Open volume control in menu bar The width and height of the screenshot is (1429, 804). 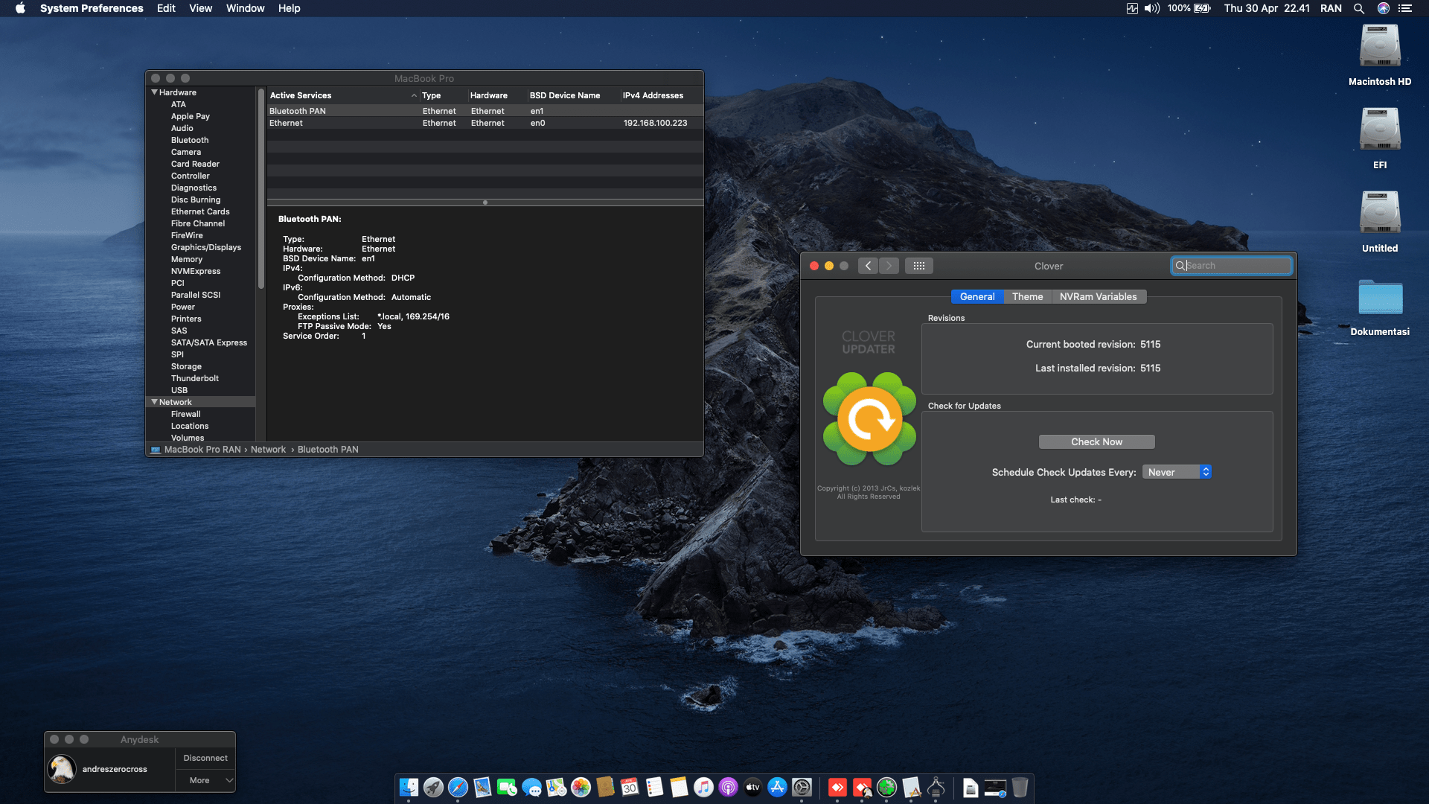pyautogui.click(x=1152, y=8)
